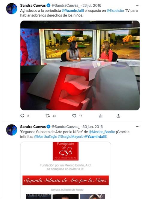Open @MarthaTagle mention link
This screenshot has width=142, height=199.
point(46,137)
